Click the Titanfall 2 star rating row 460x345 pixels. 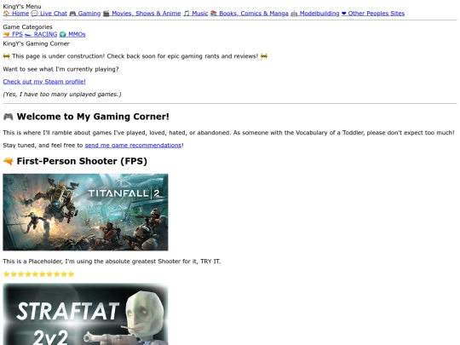click(38, 274)
